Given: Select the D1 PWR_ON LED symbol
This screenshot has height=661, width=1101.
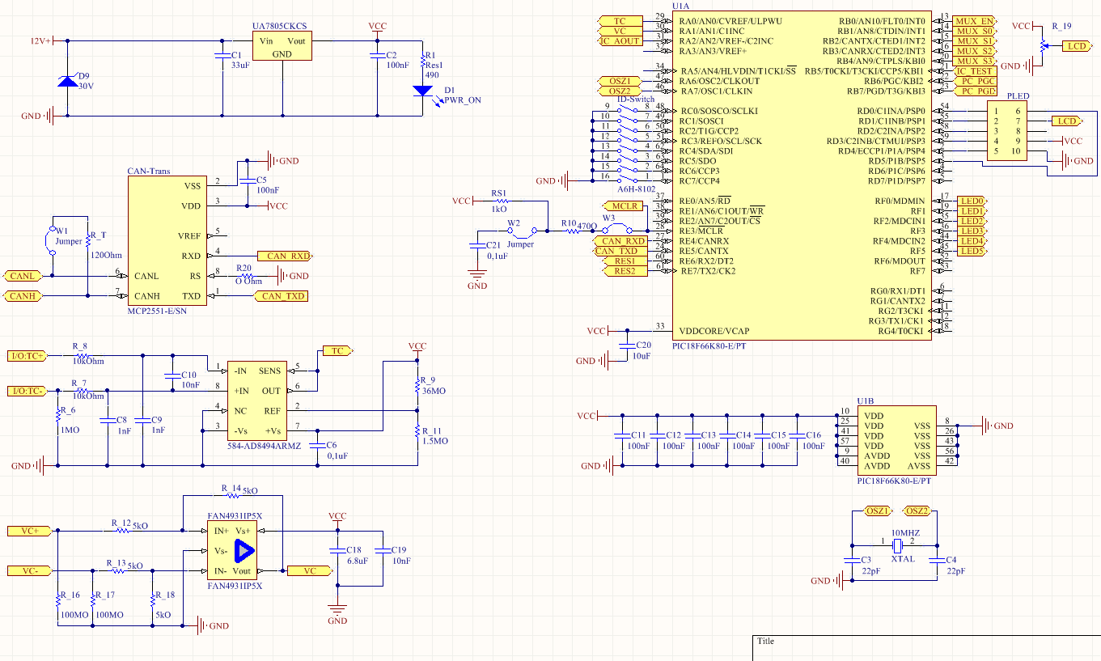Looking at the screenshot, I should (422, 91).
